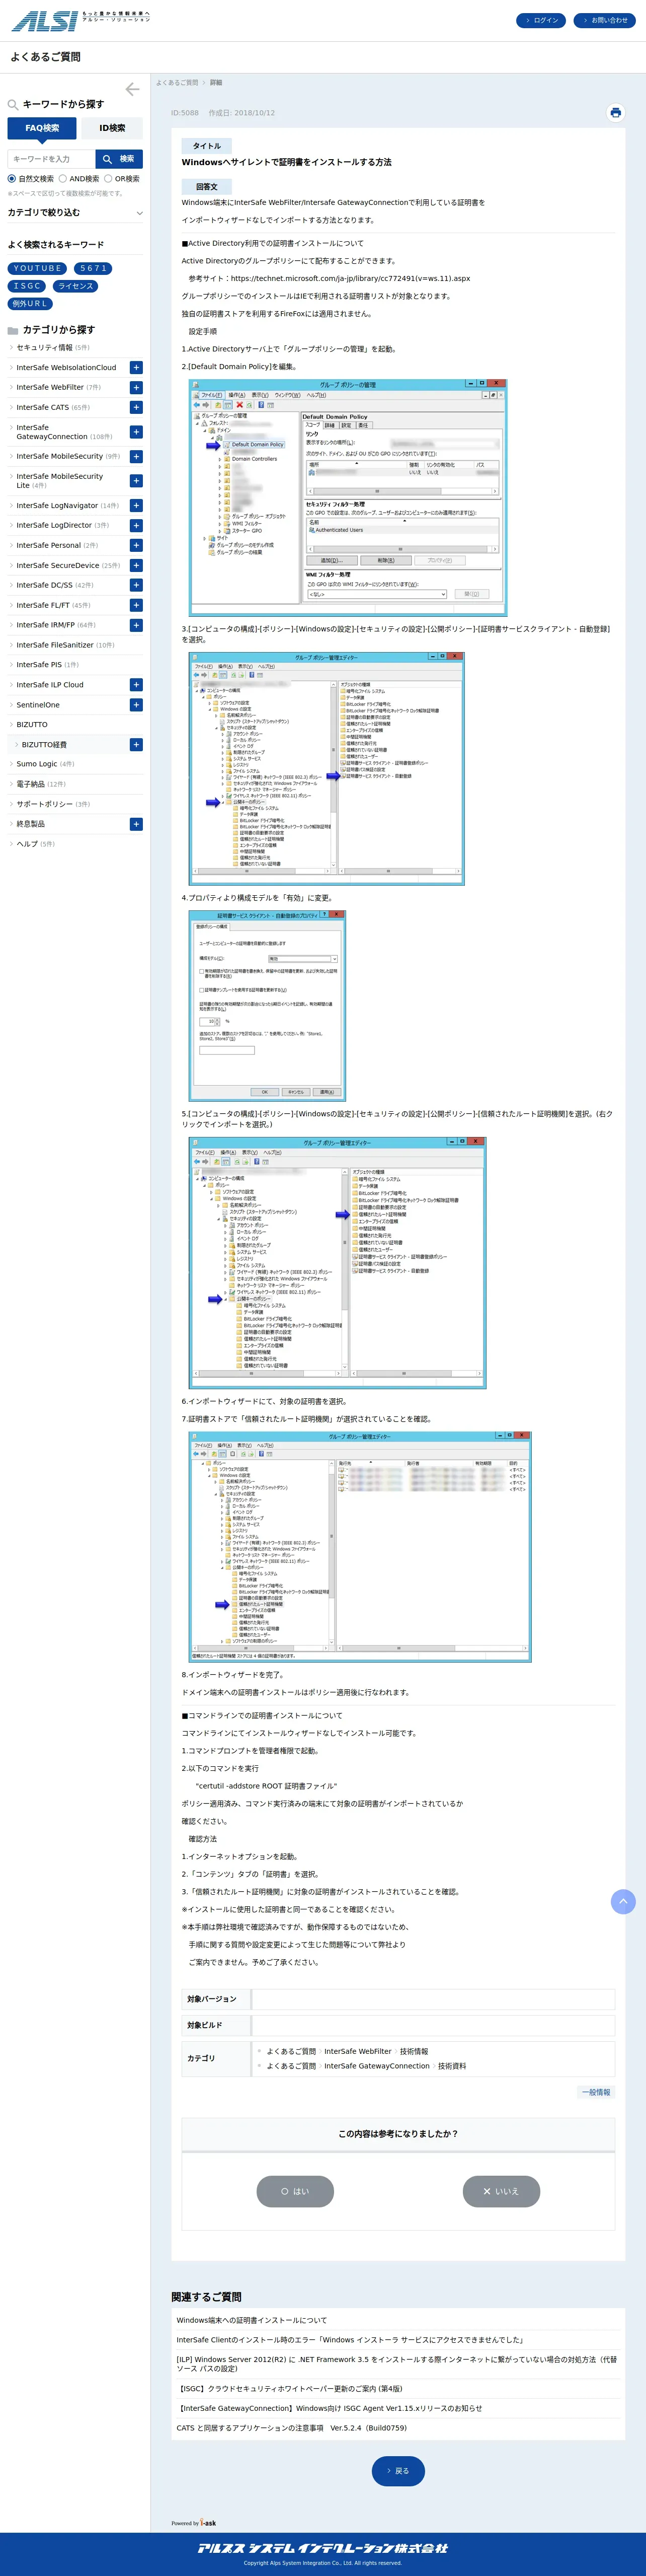Click 5671 keyword tag
646x2576 pixels.
click(93, 268)
